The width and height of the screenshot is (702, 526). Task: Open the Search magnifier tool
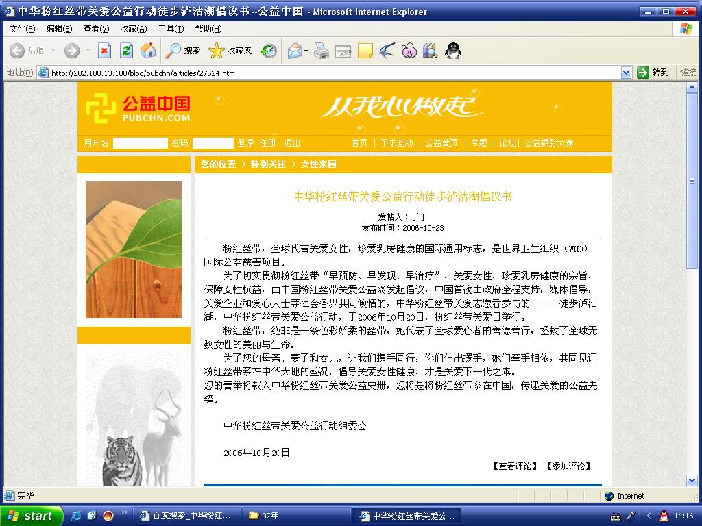[x=182, y=51]
